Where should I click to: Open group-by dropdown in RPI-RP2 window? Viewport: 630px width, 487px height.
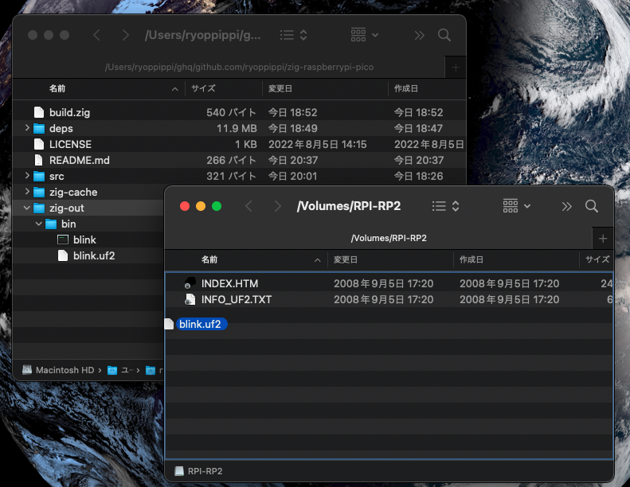pos(519,206)
